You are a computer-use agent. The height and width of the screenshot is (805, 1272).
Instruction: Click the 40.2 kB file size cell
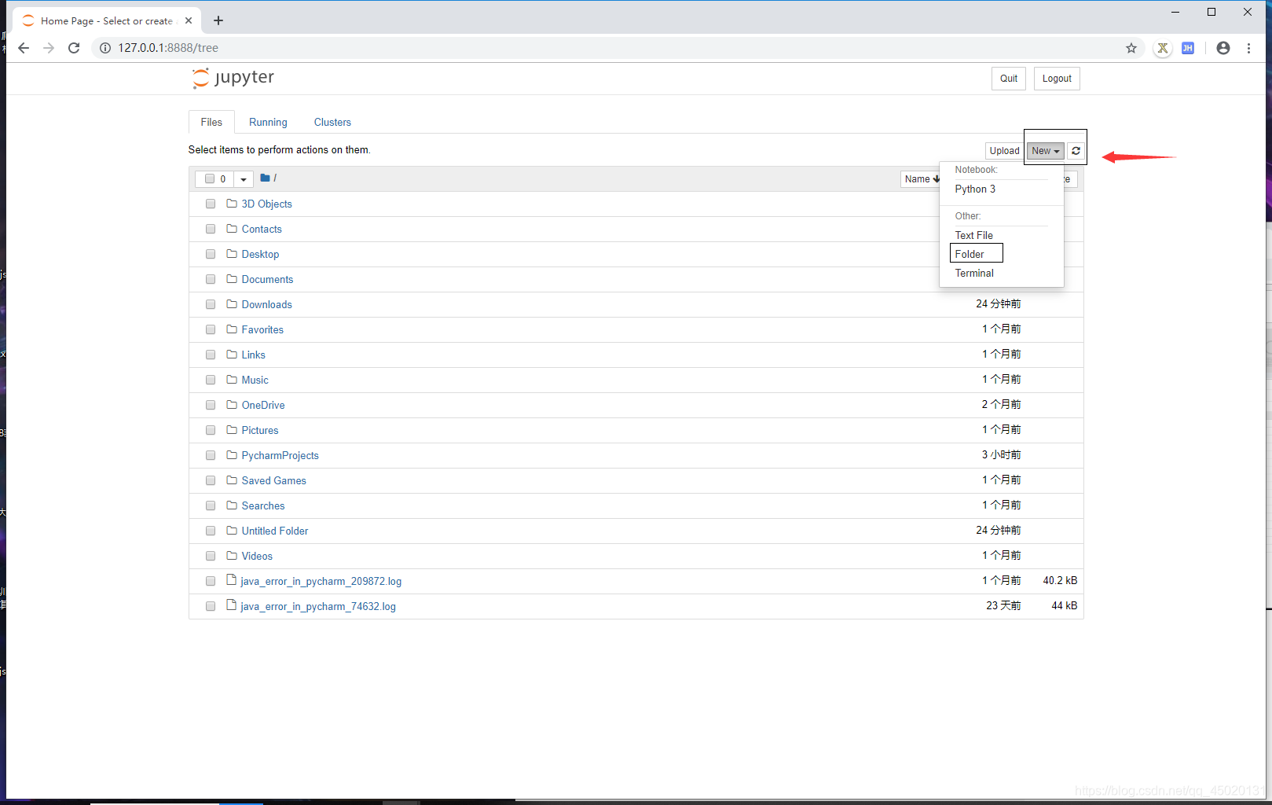1060,580
